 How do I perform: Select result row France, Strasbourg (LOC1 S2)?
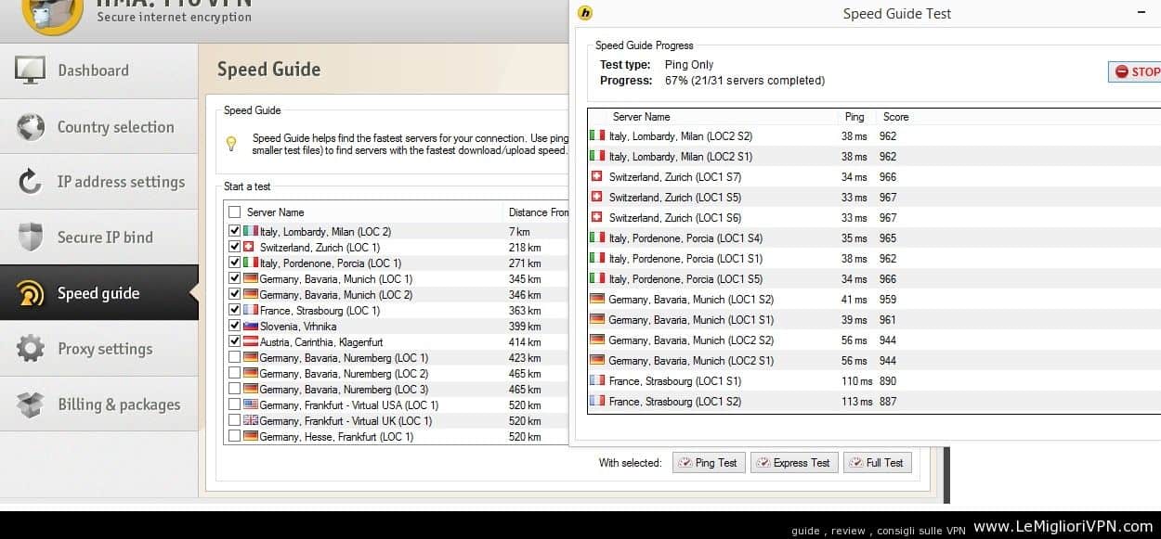pyautogui.click(x=874, y=402)
